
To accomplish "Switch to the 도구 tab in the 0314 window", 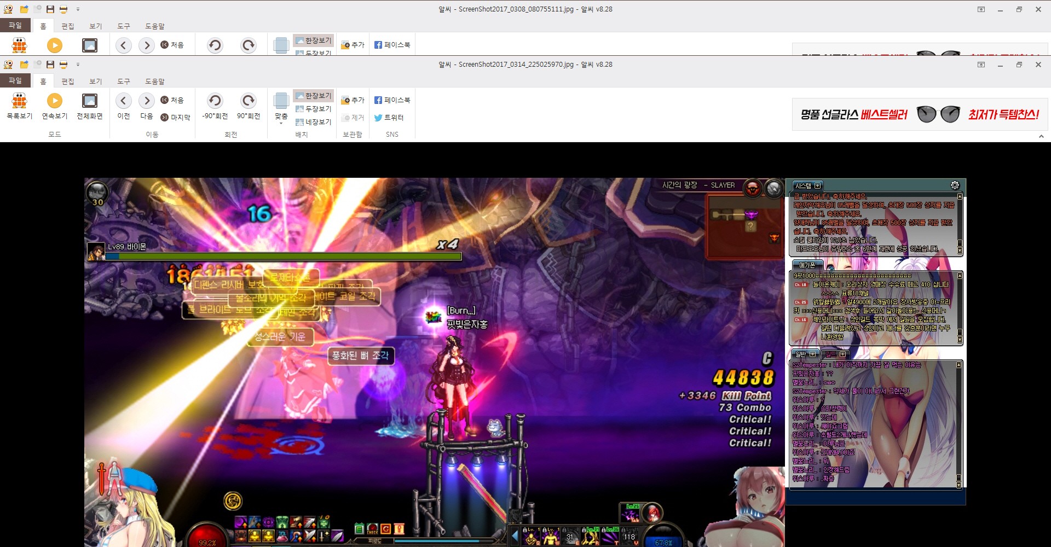I will click(x=124, y=81).
